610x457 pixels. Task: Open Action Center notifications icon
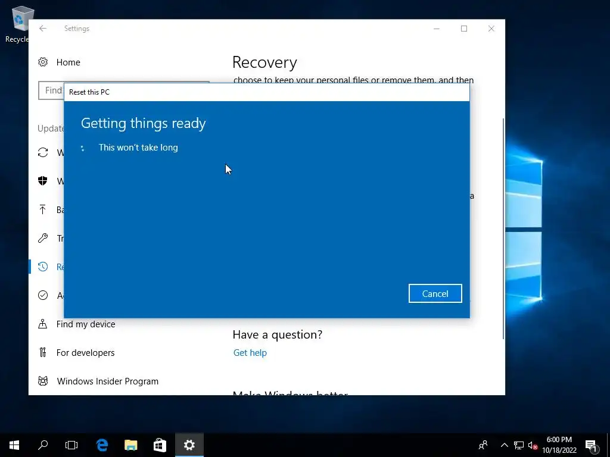coord(592,445)
